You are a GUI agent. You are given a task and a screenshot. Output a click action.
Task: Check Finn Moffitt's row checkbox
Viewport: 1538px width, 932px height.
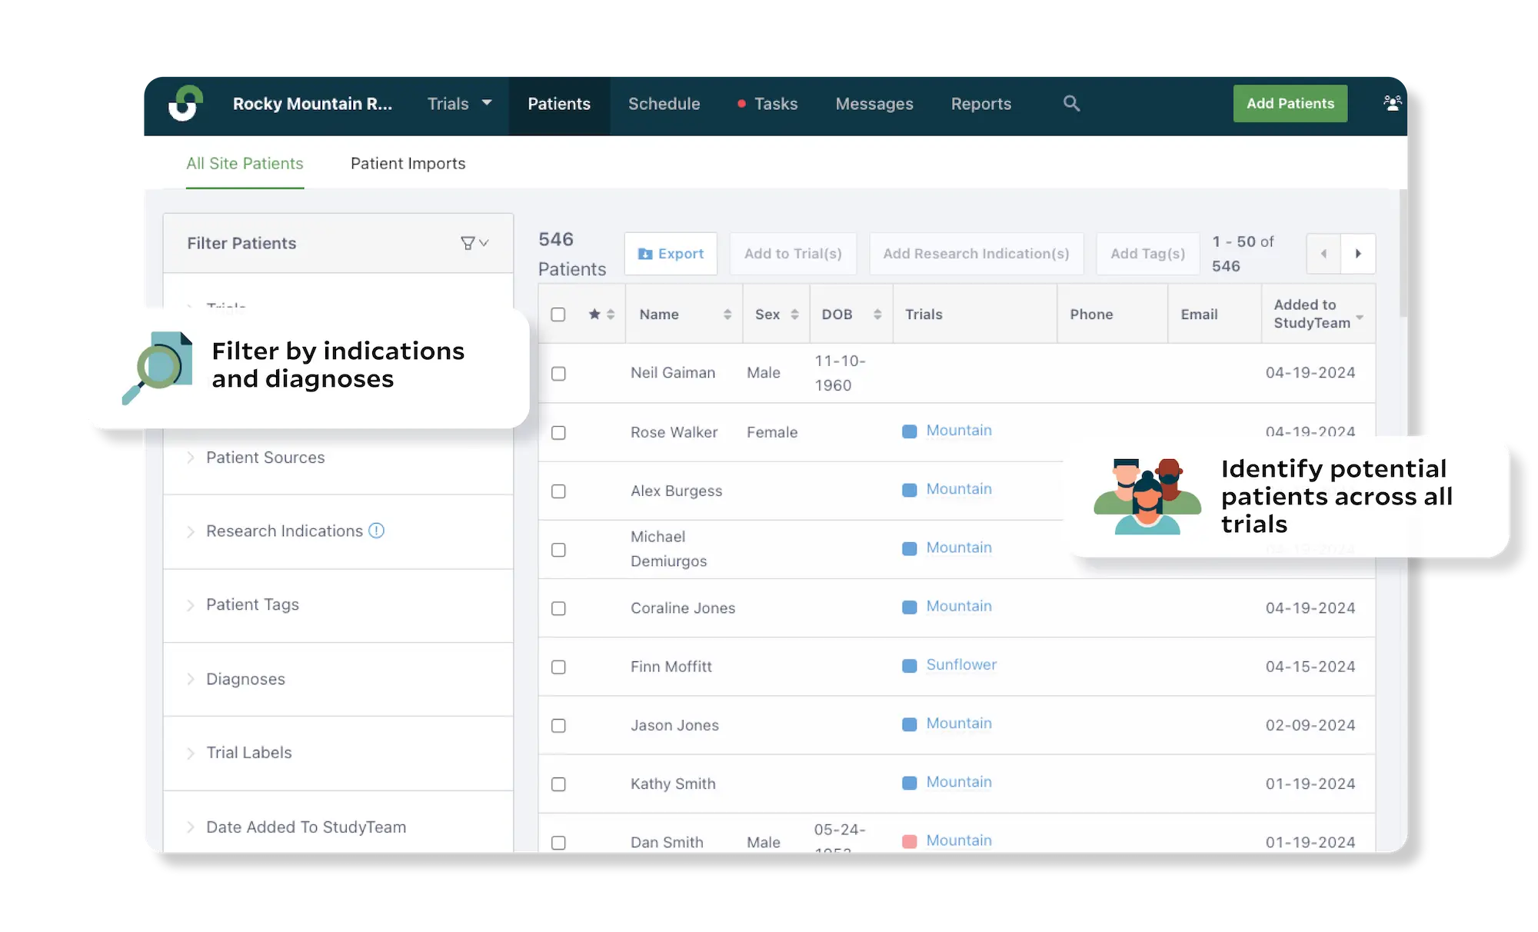click(x=558, y=667)
